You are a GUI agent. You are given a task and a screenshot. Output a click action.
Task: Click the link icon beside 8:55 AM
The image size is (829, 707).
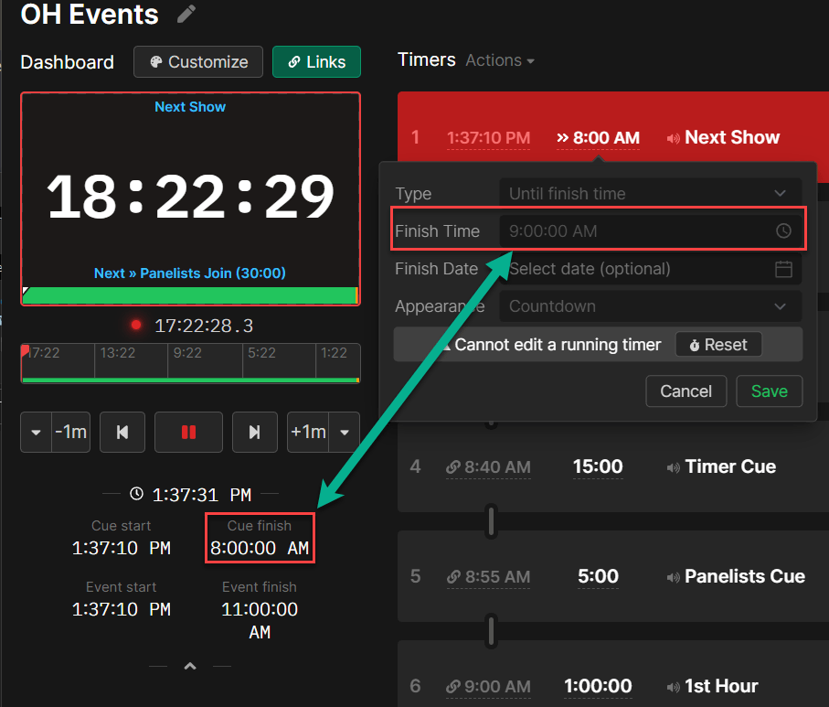coord(452,576)
